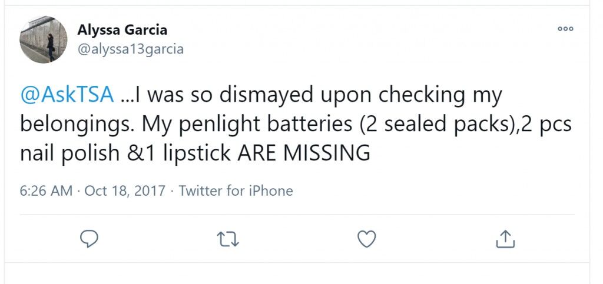Retweet this post using the arrows icon
This screenshot has height=284, width=603.
pos(228,239)
